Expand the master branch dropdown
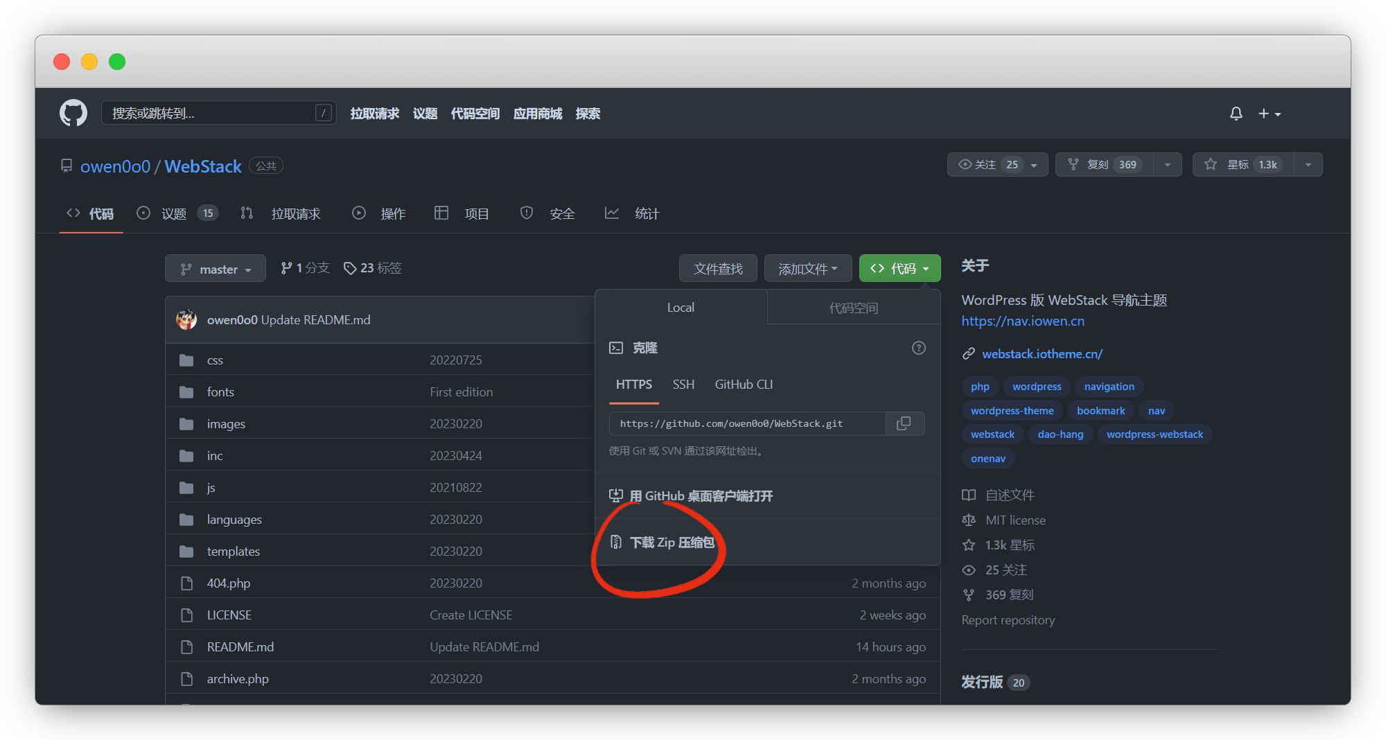1386x740 pixels. [216, 269]
